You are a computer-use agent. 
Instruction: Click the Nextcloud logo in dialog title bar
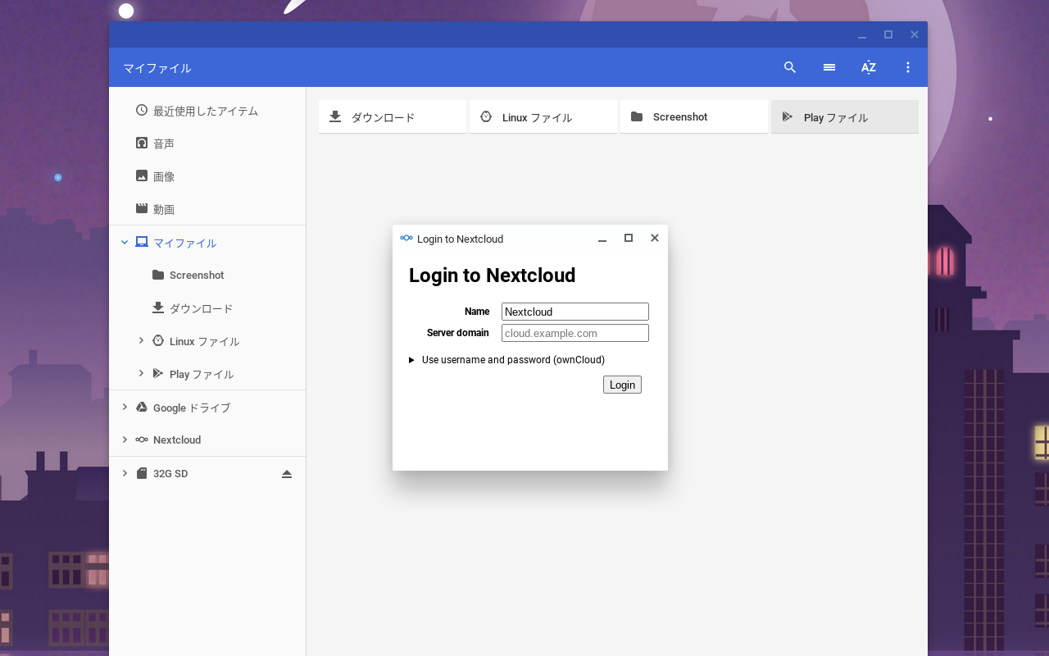tap(406, 238)
